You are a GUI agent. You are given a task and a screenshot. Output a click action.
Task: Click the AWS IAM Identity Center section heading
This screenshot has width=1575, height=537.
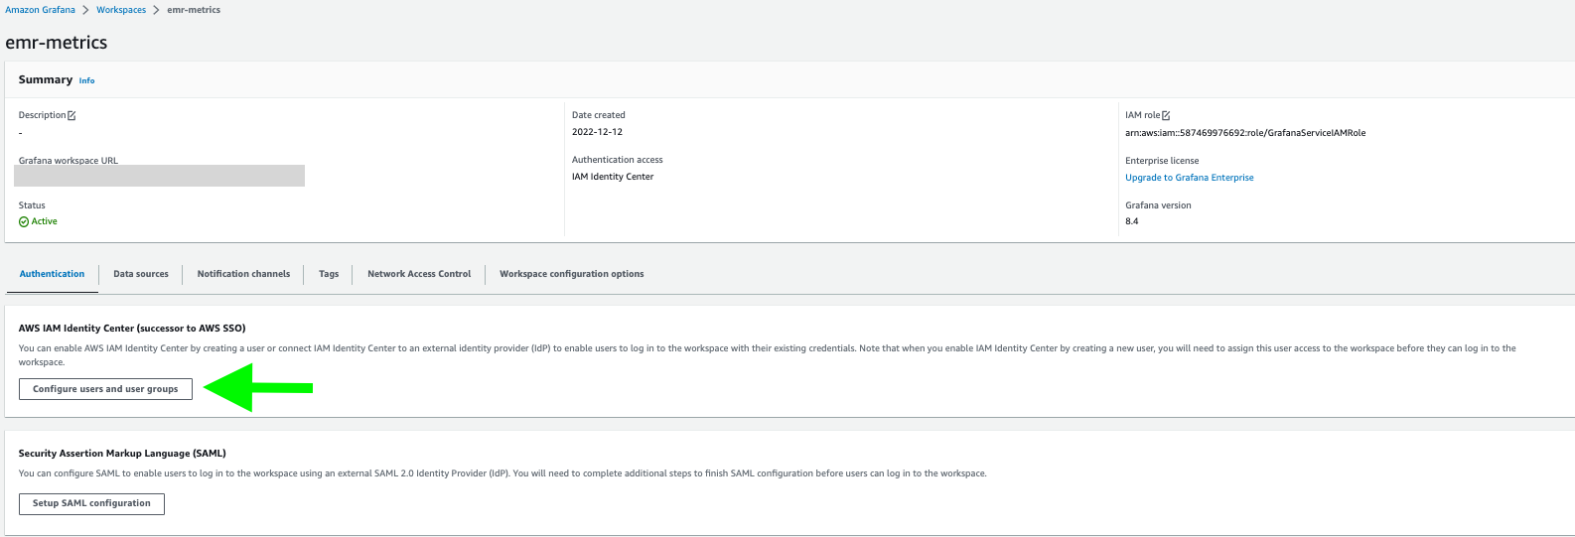point(132,329)
